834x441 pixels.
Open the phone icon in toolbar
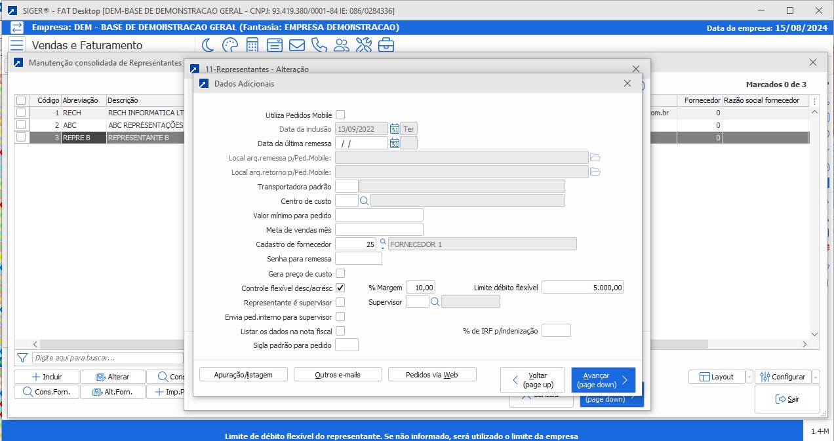pyautogui.click(x=319, y=45)
